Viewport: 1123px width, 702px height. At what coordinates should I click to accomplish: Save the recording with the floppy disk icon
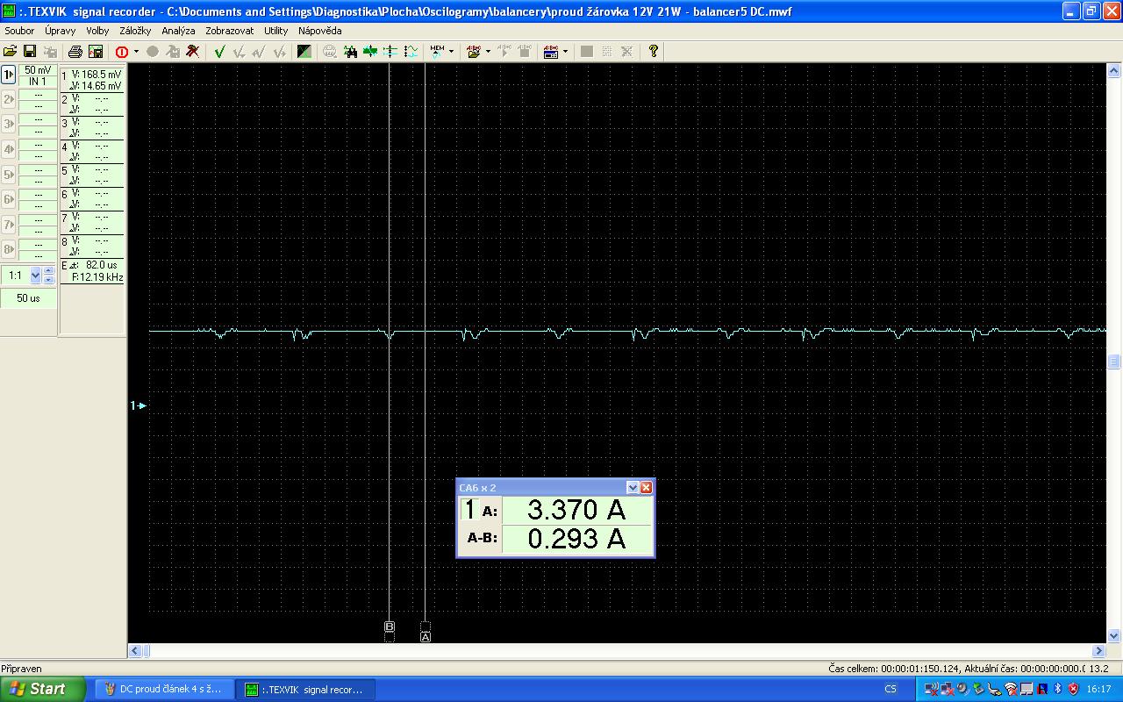coord(30,52)
